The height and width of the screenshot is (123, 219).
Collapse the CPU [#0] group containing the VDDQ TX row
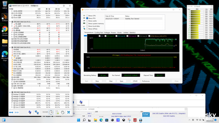10,47
